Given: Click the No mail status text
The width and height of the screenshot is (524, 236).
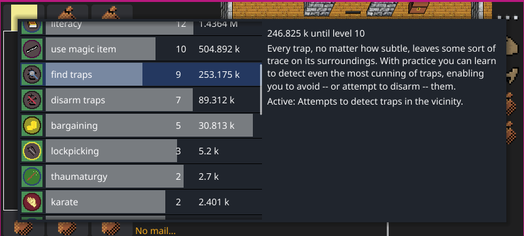Looking at the screenshot, I should [x=156, y=231].
